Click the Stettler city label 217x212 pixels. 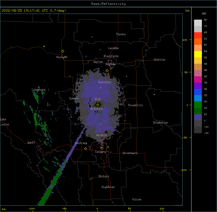160,60
